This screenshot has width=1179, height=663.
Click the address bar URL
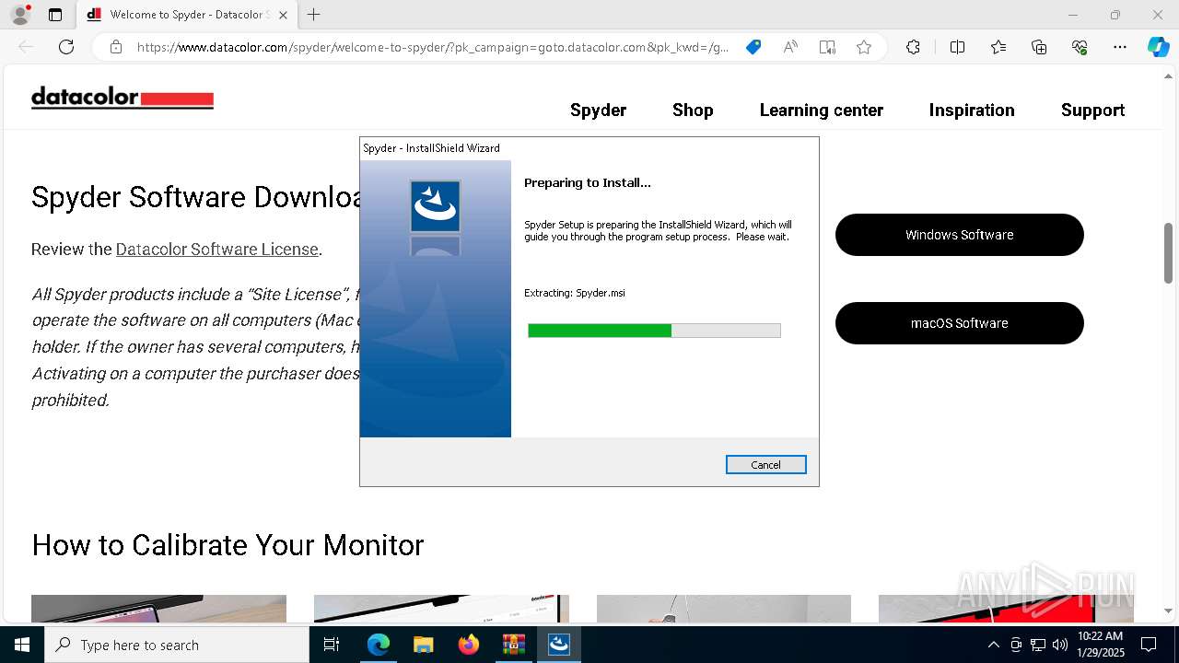pos(433,47)
